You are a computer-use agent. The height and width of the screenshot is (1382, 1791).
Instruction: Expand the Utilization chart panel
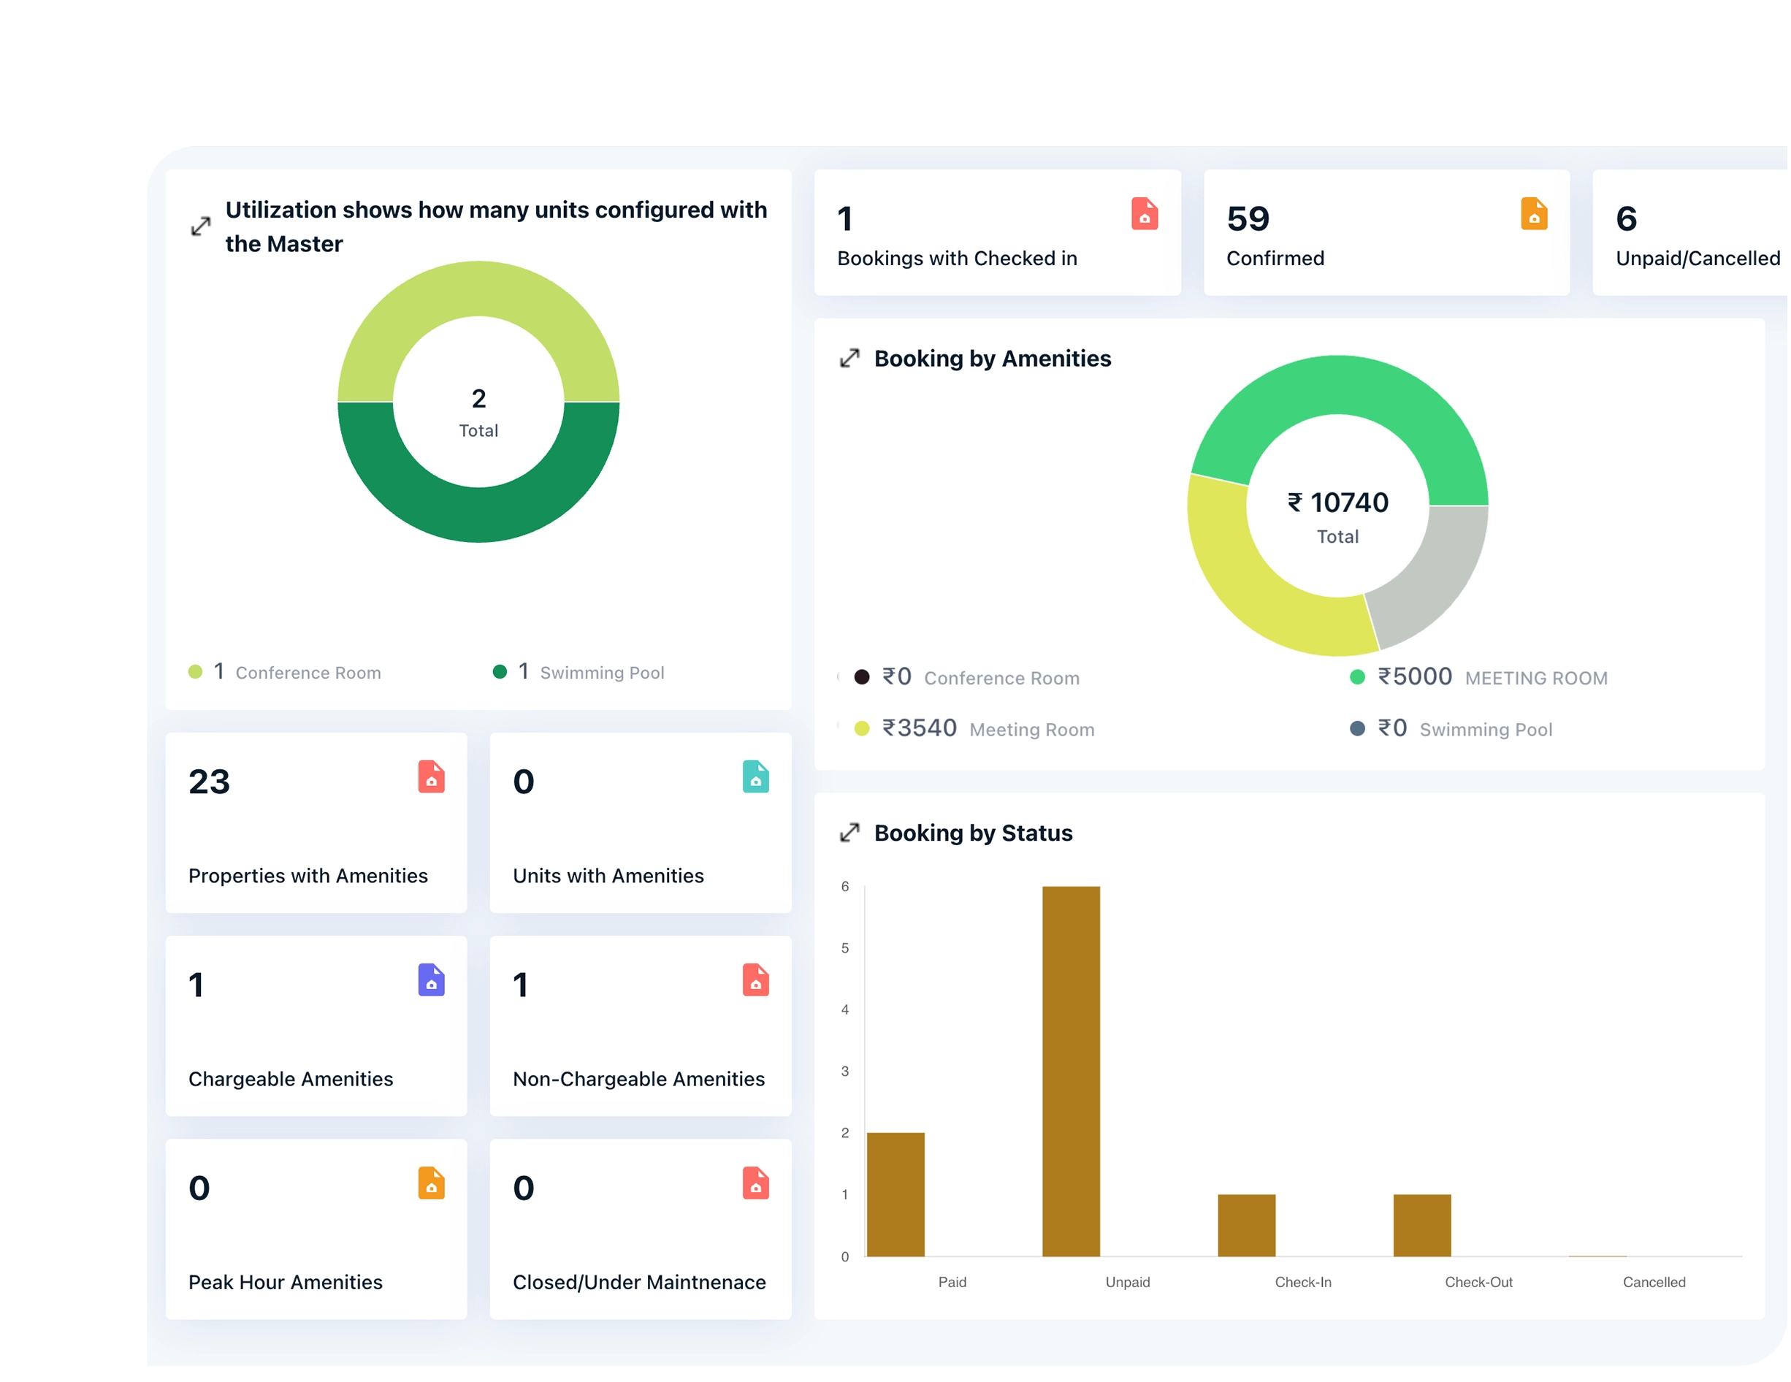click(201, 226)
